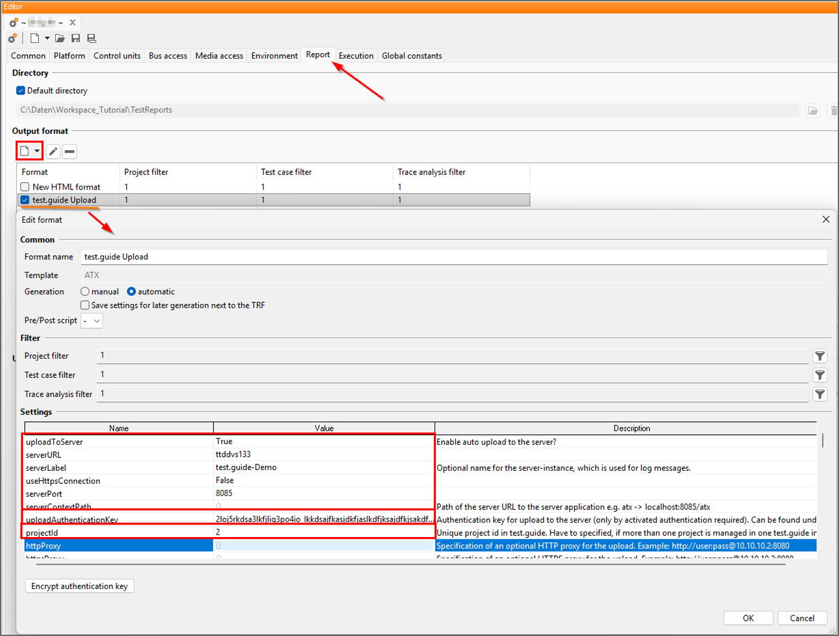
Task: Expand the new output format dropdown arrow
Action: click(37, 151)
